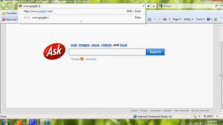Click the Privacy footer link
Screen dimensions: 223x125
pyautogui.click(x=144, y=110)
